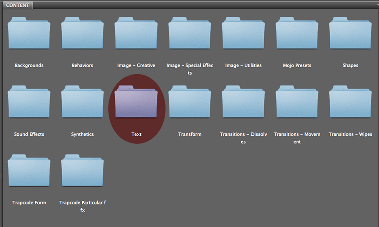Click the Trapcode Form label text
Screen dimensions: 379x227
point(29,203)
